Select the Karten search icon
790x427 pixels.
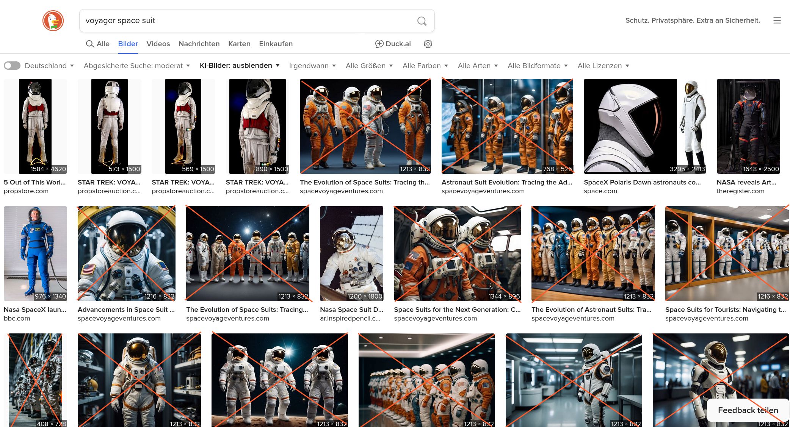(239, 44)
